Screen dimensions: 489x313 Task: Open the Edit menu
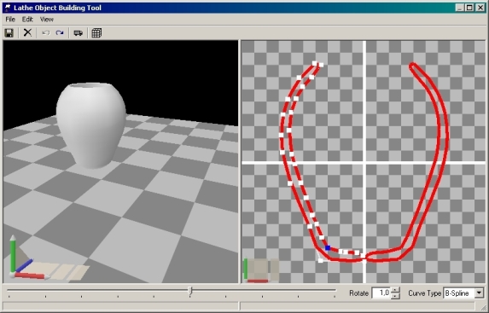pyautogui.click(x=27, y=20)
